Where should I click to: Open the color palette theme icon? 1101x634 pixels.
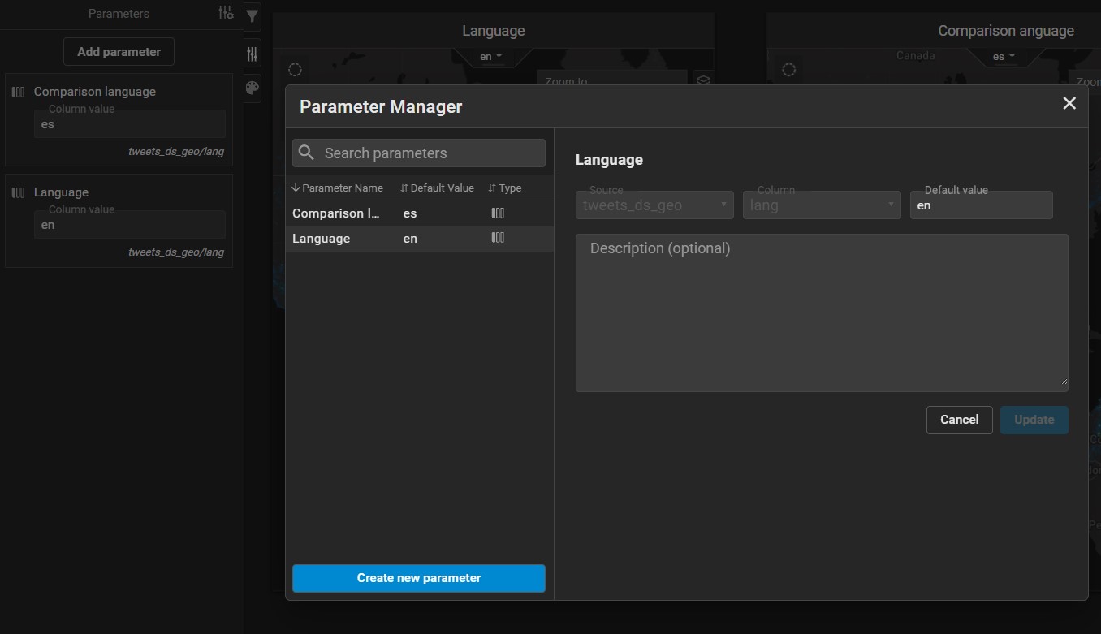[x=253, y=88]
